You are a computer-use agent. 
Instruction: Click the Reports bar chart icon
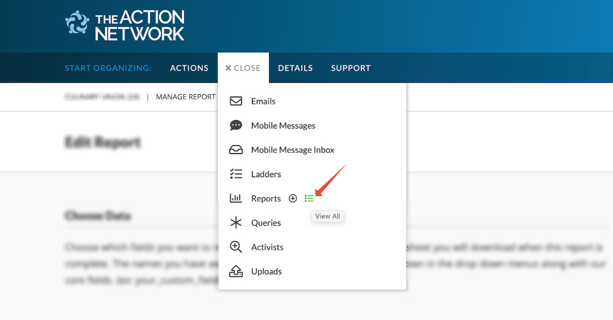(236, 198)
